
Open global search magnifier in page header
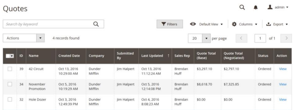tap(242, 7)
